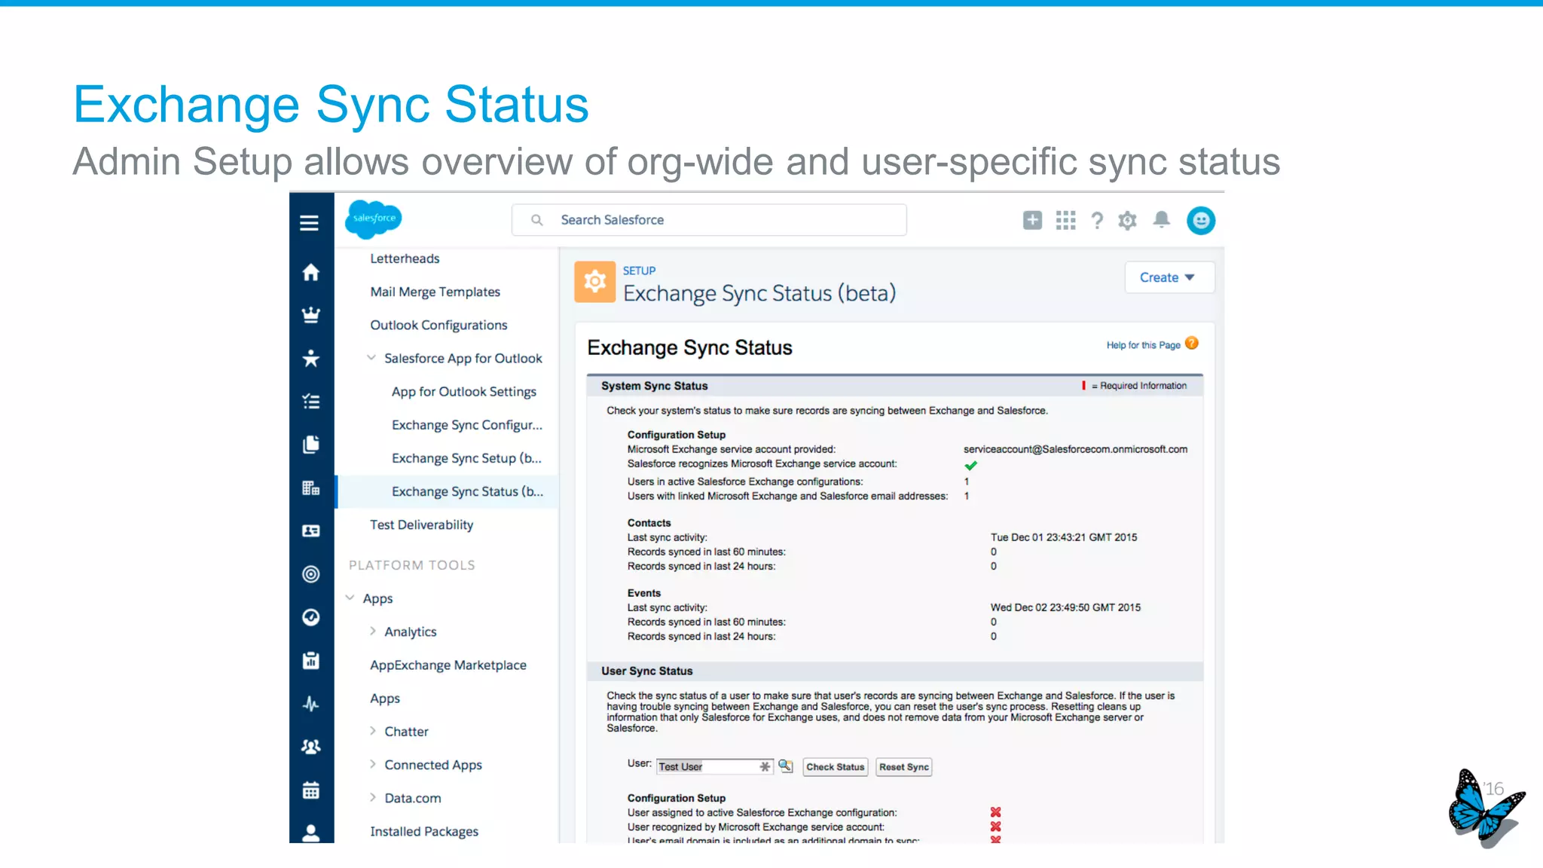Click red X for user assigned configuration

[995, 812]
